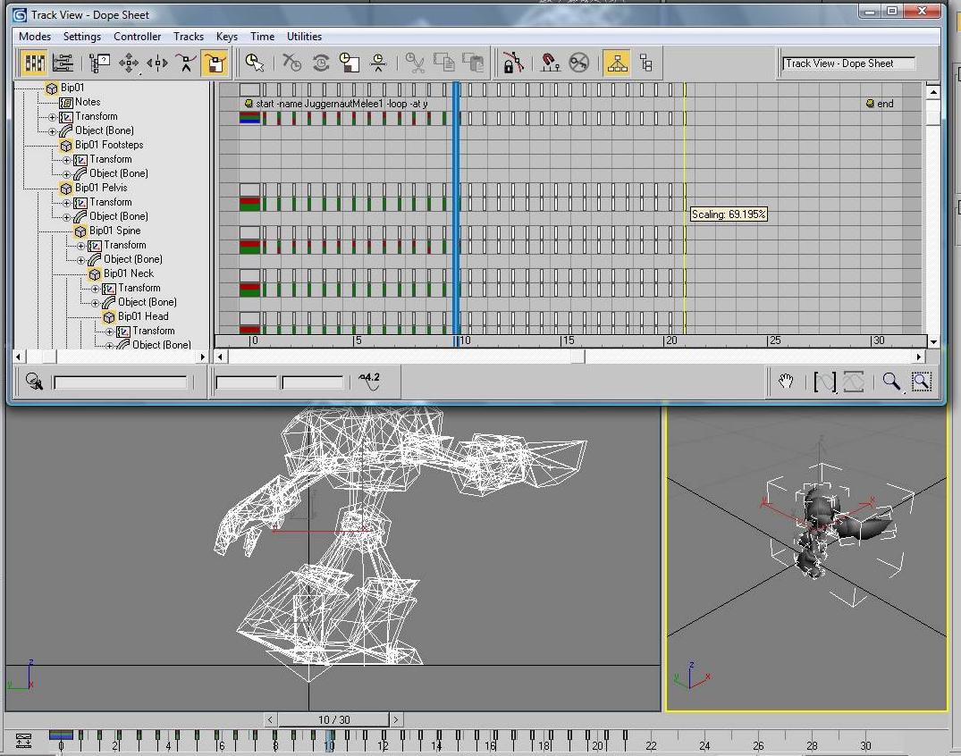The width and height of the screenshot is (961, 756).
Task: Click the Zoom Selected Object icon
Action: 34,382
